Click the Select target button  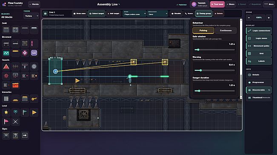point(97,14)
